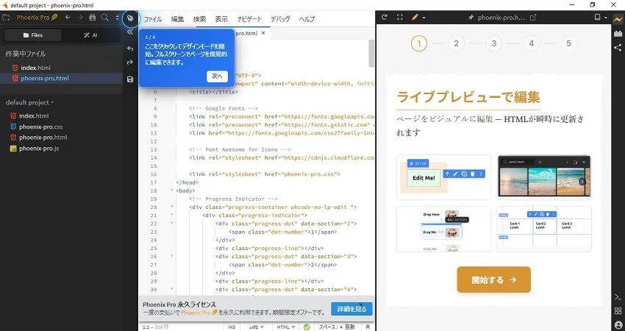The width and height of the screenshot is (625, 331).
Task: Fold code at line 20 arrow
Action: point(172,207)
